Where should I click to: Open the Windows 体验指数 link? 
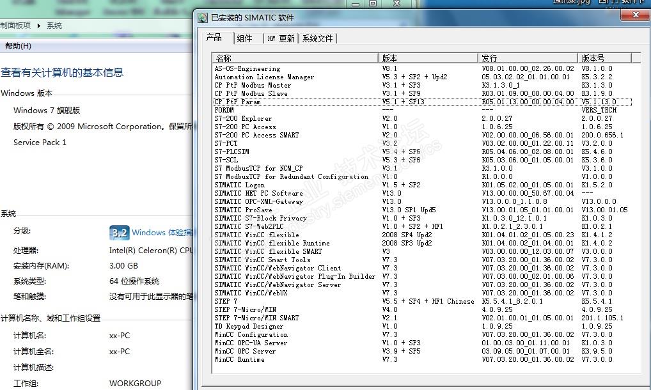(162, 232)
